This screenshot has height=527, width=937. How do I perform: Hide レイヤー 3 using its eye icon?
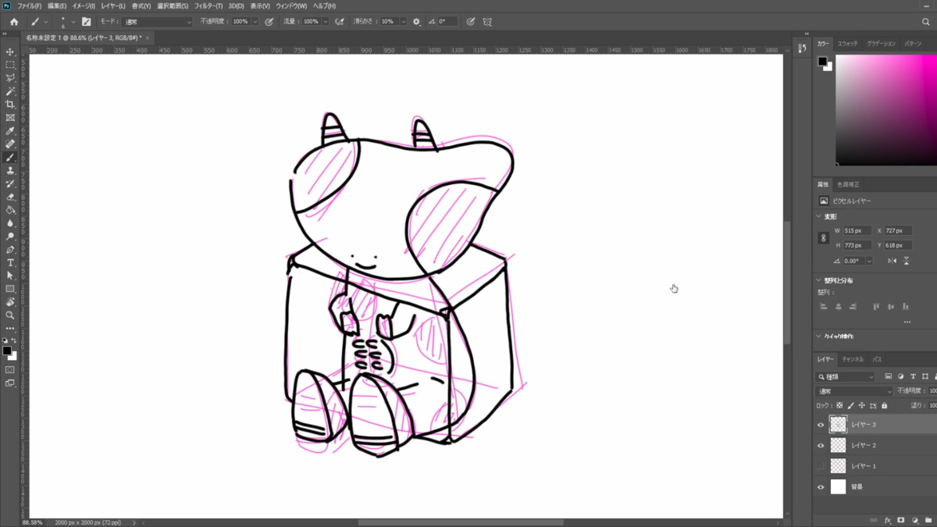(x=820, y=425)
